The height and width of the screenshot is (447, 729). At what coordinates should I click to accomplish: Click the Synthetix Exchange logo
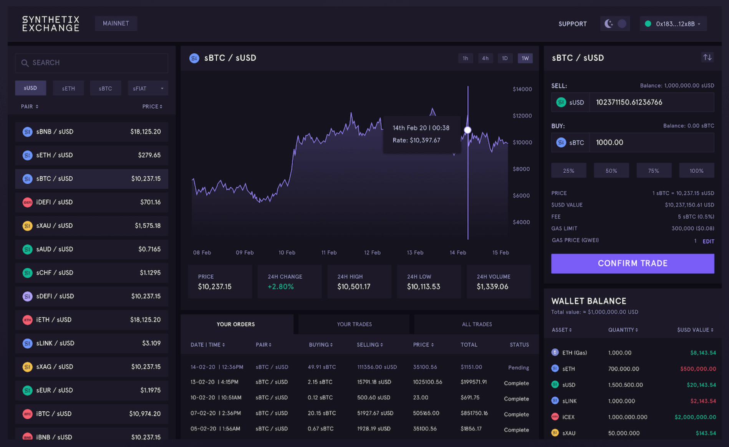[x=50, y=23]
